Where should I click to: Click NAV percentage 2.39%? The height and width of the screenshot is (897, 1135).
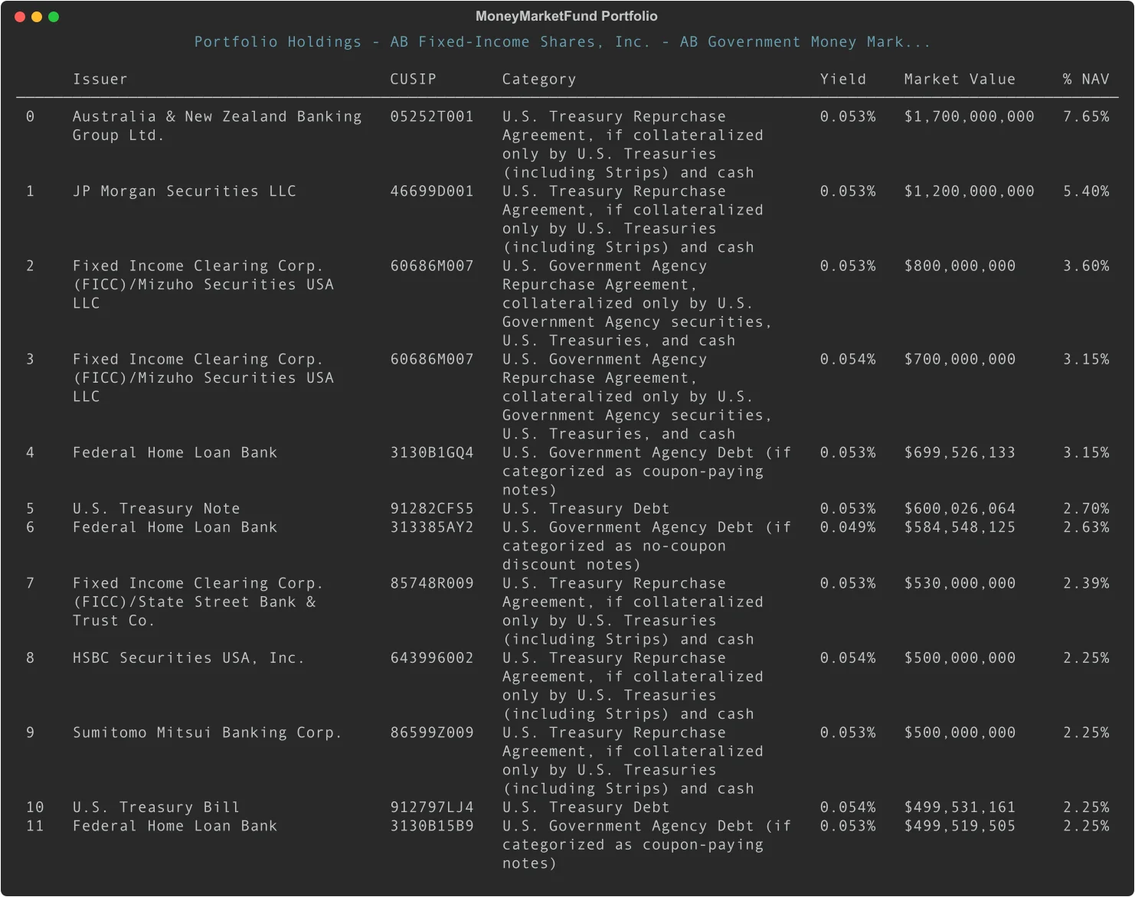coord(1086,583)
